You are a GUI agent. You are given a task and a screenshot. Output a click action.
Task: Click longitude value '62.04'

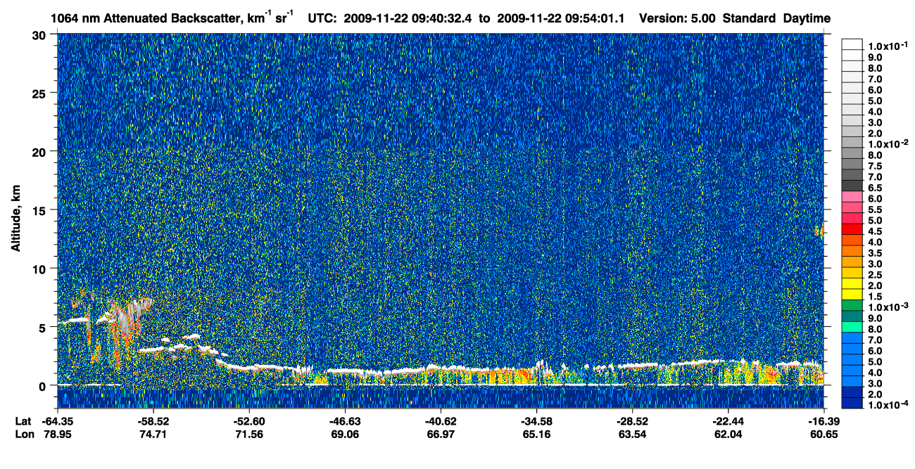pyautogui.click(x=728, y=434)
